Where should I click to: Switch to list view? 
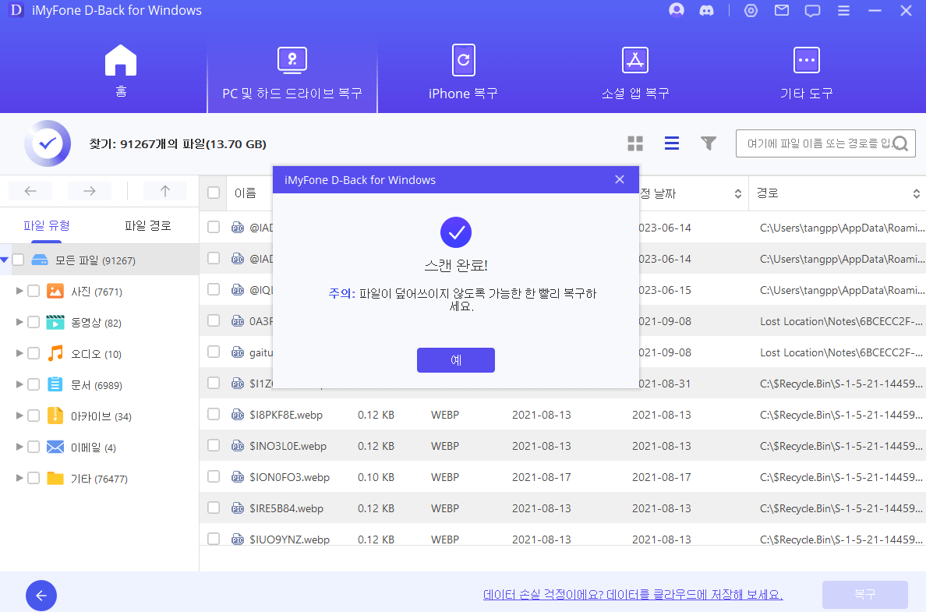pos(672,143)
